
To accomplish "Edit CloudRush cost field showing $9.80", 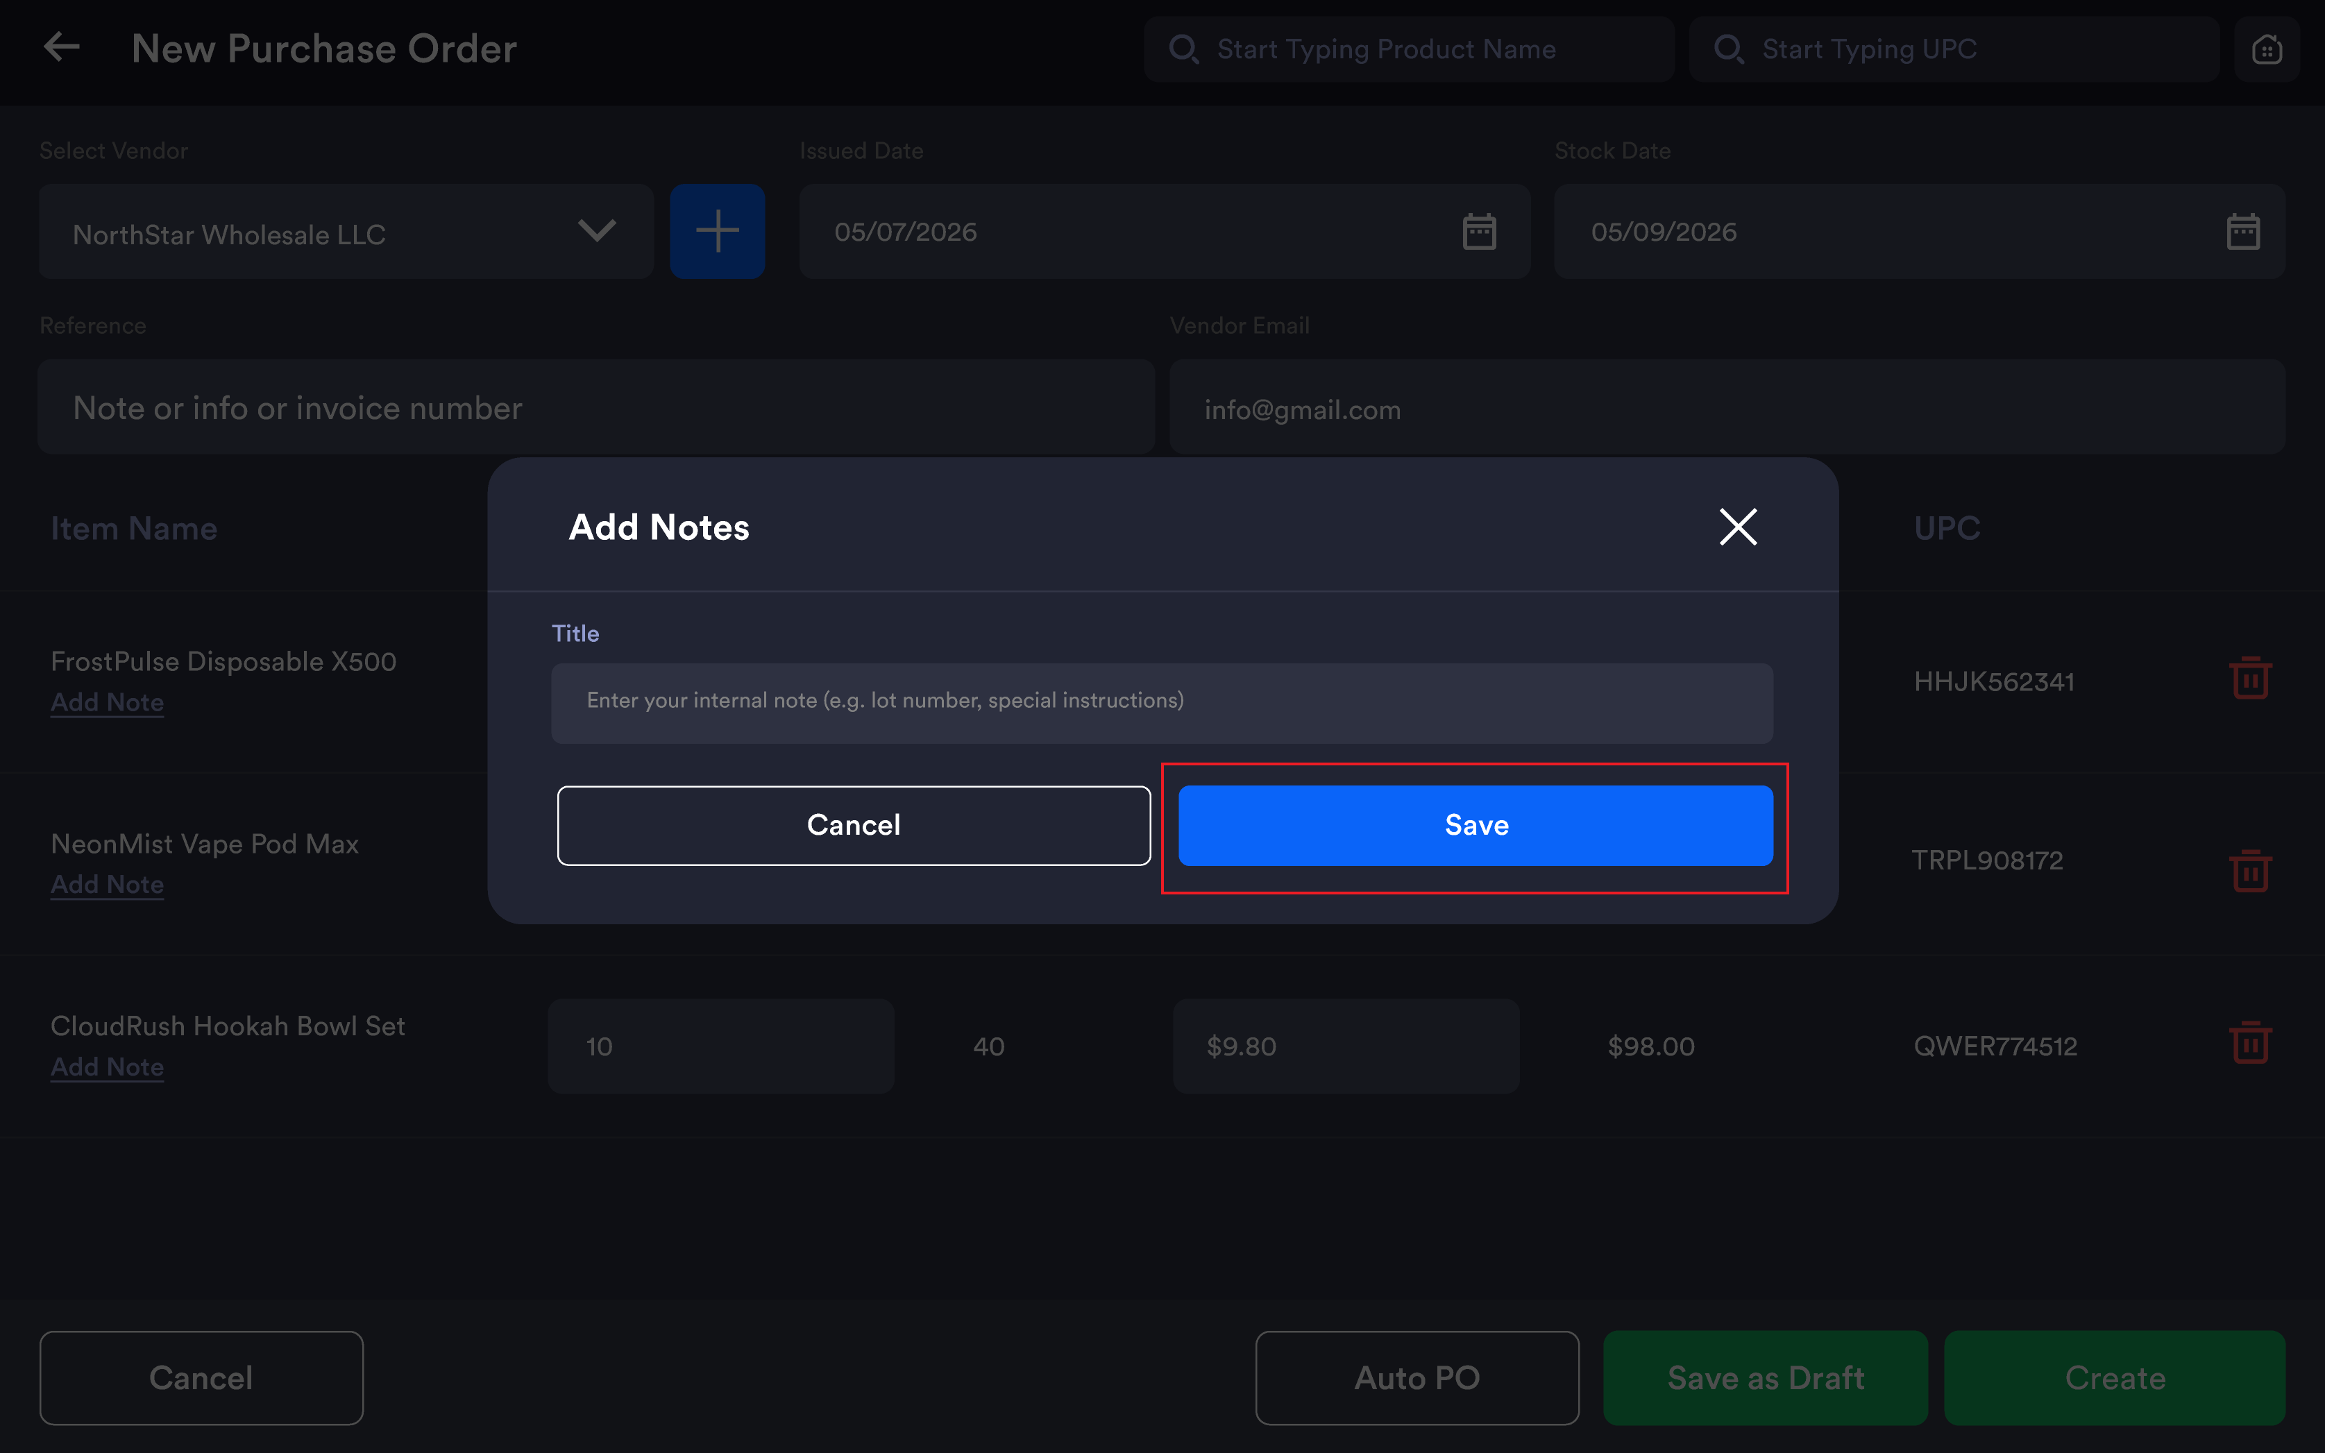I will coord(1346,1046).
